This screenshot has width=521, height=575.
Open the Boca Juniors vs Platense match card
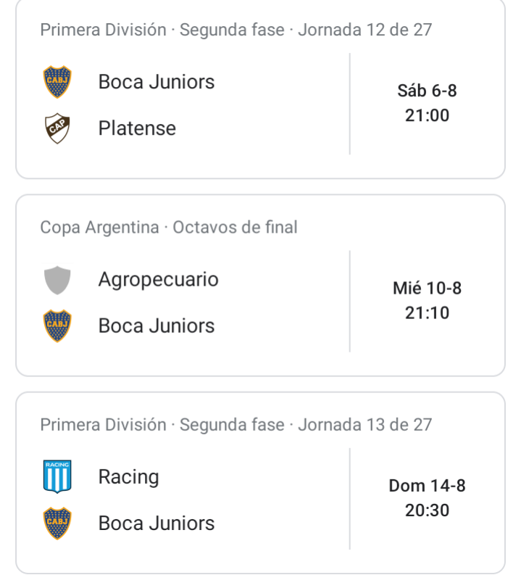click(261, 89)
